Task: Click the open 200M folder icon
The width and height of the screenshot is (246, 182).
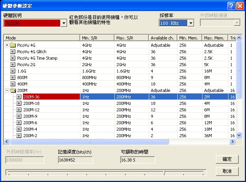Action: click(x=13, y=90)
